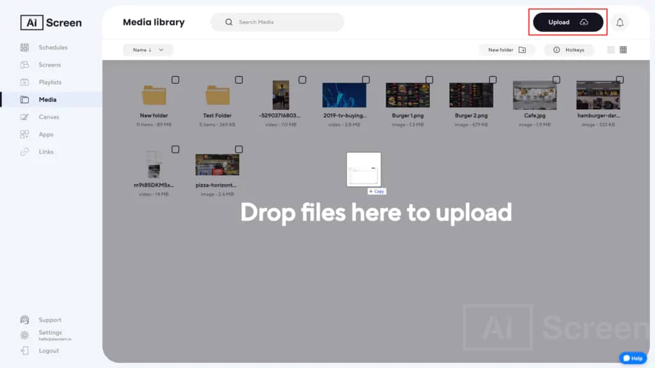Click the Search Media input field

pyautogui.click(x=278, y=22)
